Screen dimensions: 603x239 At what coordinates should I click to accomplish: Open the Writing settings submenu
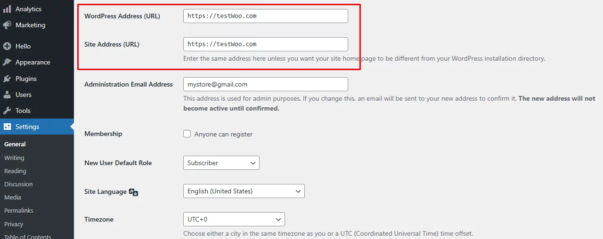pos(14,158)
